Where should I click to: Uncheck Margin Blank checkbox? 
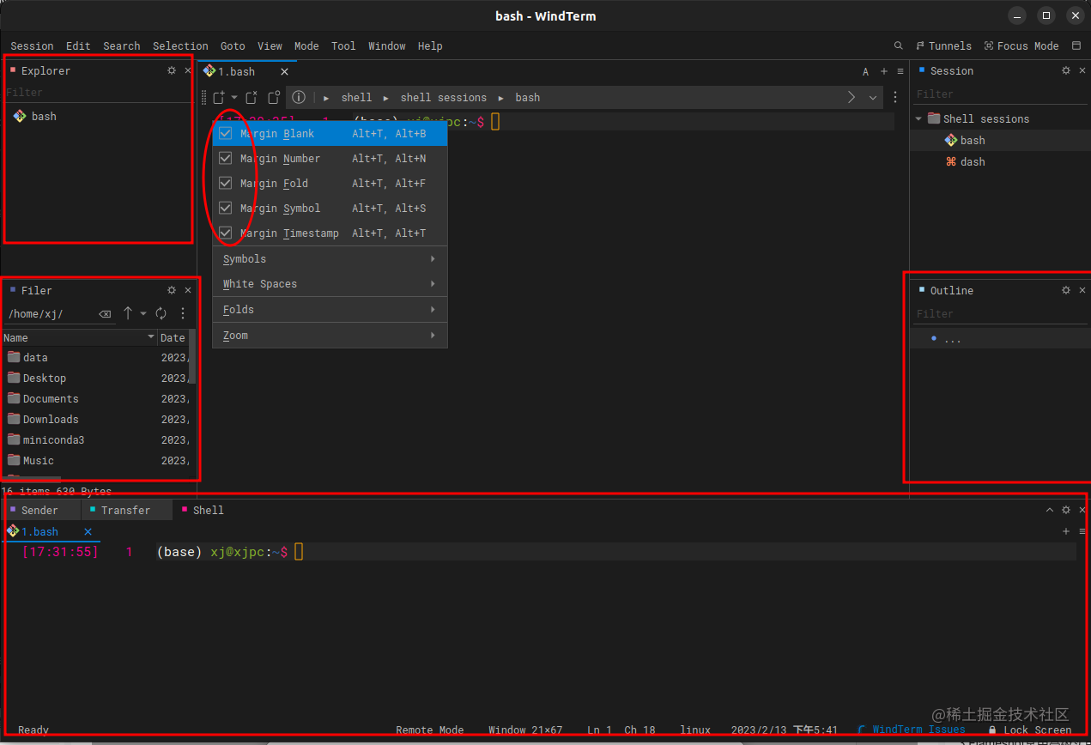tap(226, 134)
